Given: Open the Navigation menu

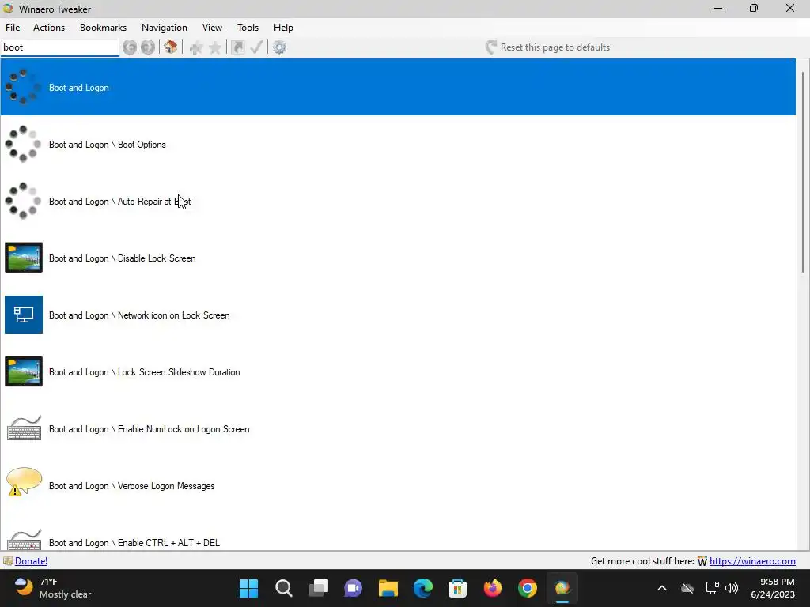Looking at the screenshot, I should 165,28.
